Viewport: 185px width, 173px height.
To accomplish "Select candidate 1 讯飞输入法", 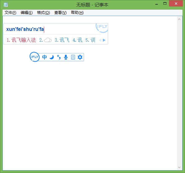I will (21, 40).
